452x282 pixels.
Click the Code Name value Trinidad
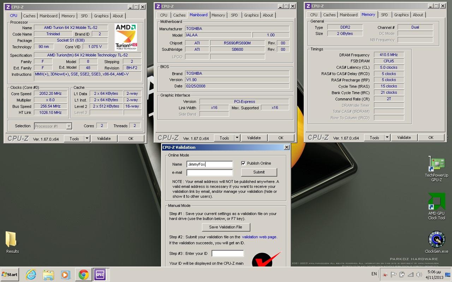(53, 34)
